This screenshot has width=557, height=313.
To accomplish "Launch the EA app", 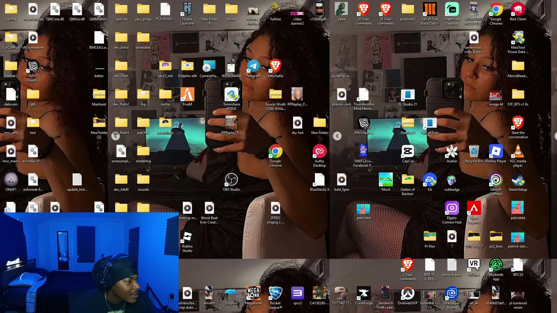I will click(429, 182).
